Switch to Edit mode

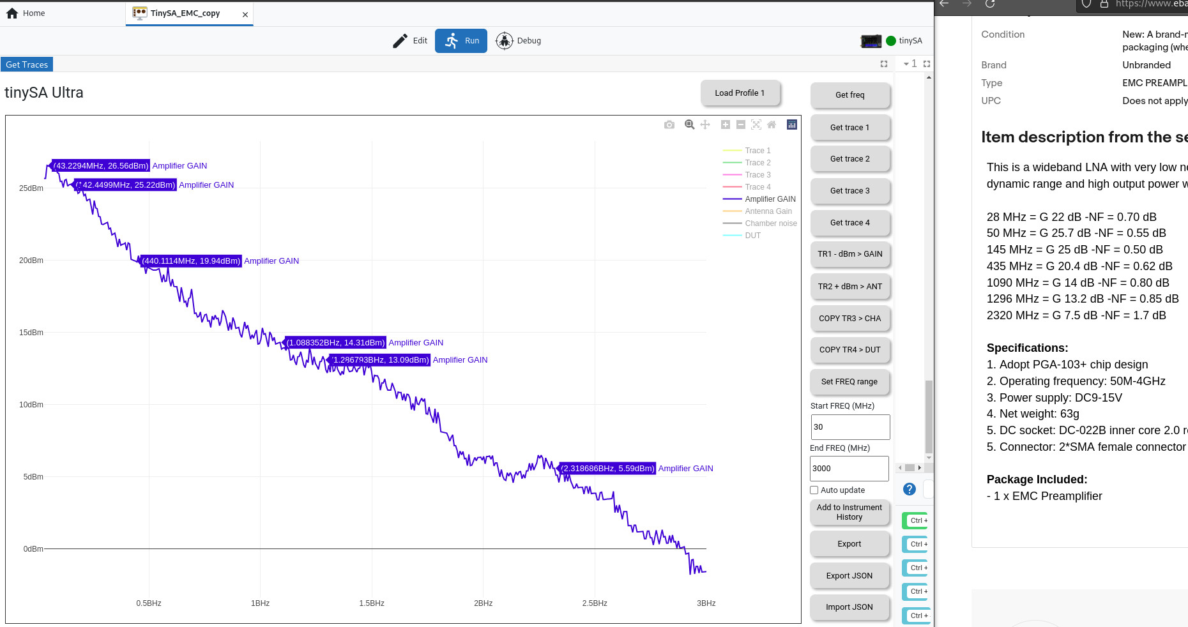(x=410, y=41)
